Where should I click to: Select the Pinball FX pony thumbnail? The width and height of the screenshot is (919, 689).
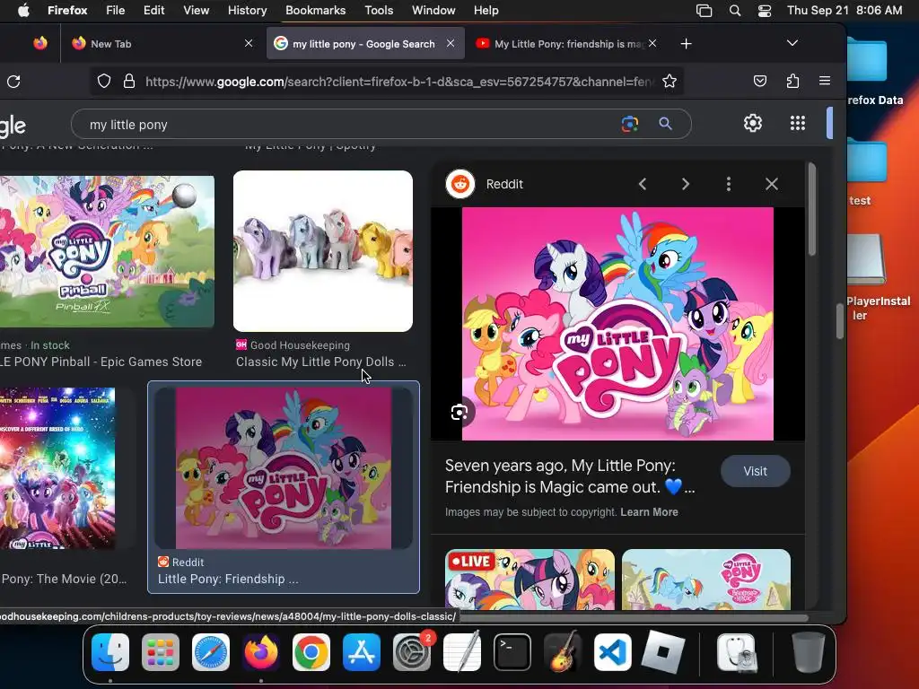pyautogui.click(x=107, y=251)
